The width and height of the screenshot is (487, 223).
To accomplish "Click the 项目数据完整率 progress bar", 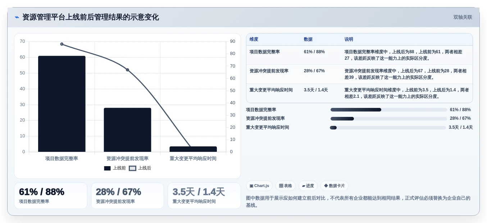I will point(389,110).
